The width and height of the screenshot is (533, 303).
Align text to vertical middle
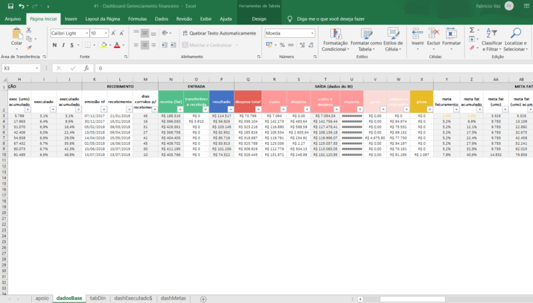tap(145, 33)
